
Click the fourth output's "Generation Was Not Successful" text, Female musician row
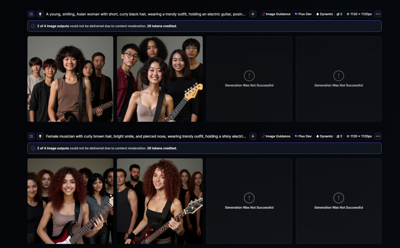[339, 208]
